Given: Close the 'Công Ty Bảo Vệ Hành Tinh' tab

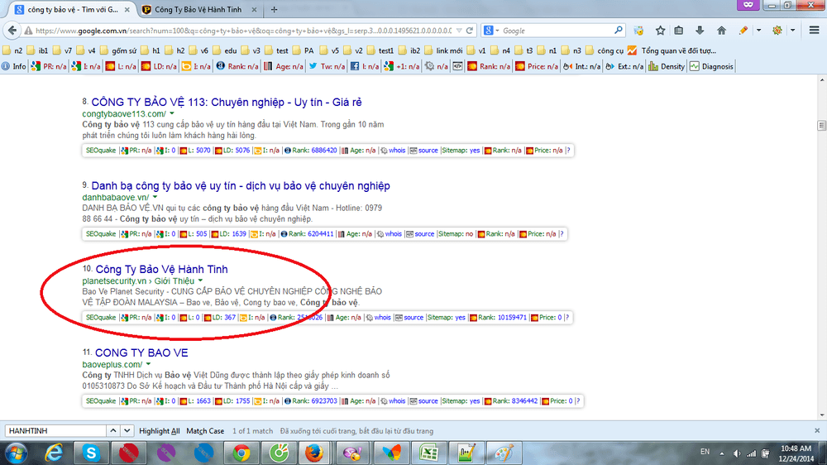Looking at the screenshot, I should click(x=254, y=9).
